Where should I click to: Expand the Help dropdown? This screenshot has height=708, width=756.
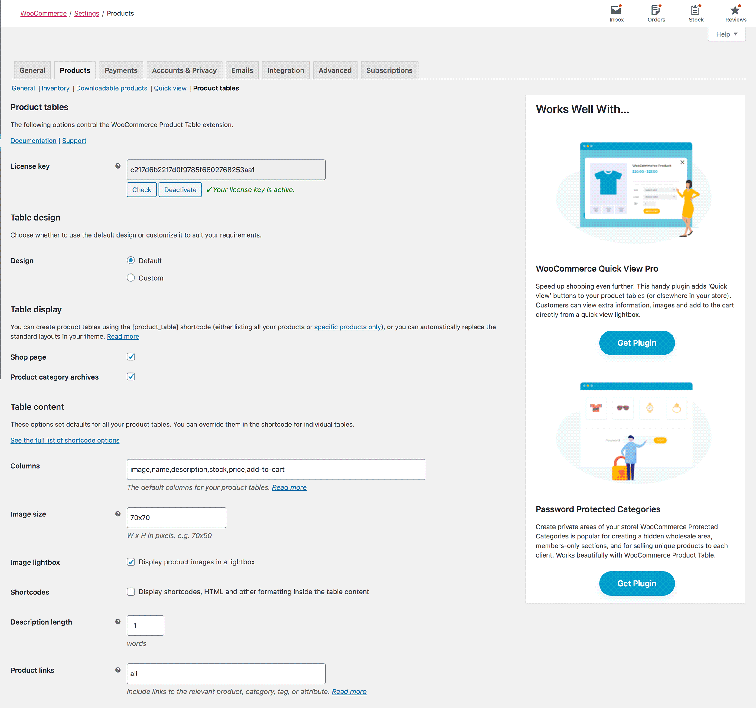point(726,34)
